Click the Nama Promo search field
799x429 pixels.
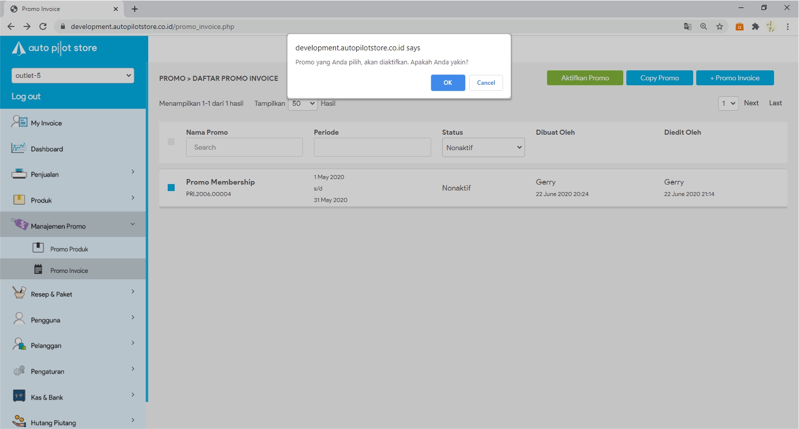click(x=244, y=147)
